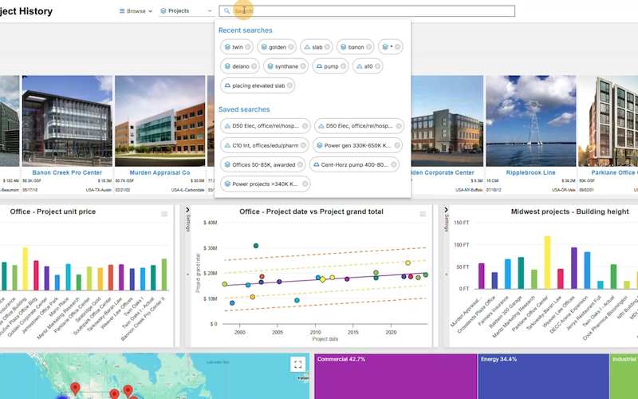Click the magnifier icon in search box
Viewport: 638px width, 399px height.
coord(226,11)
